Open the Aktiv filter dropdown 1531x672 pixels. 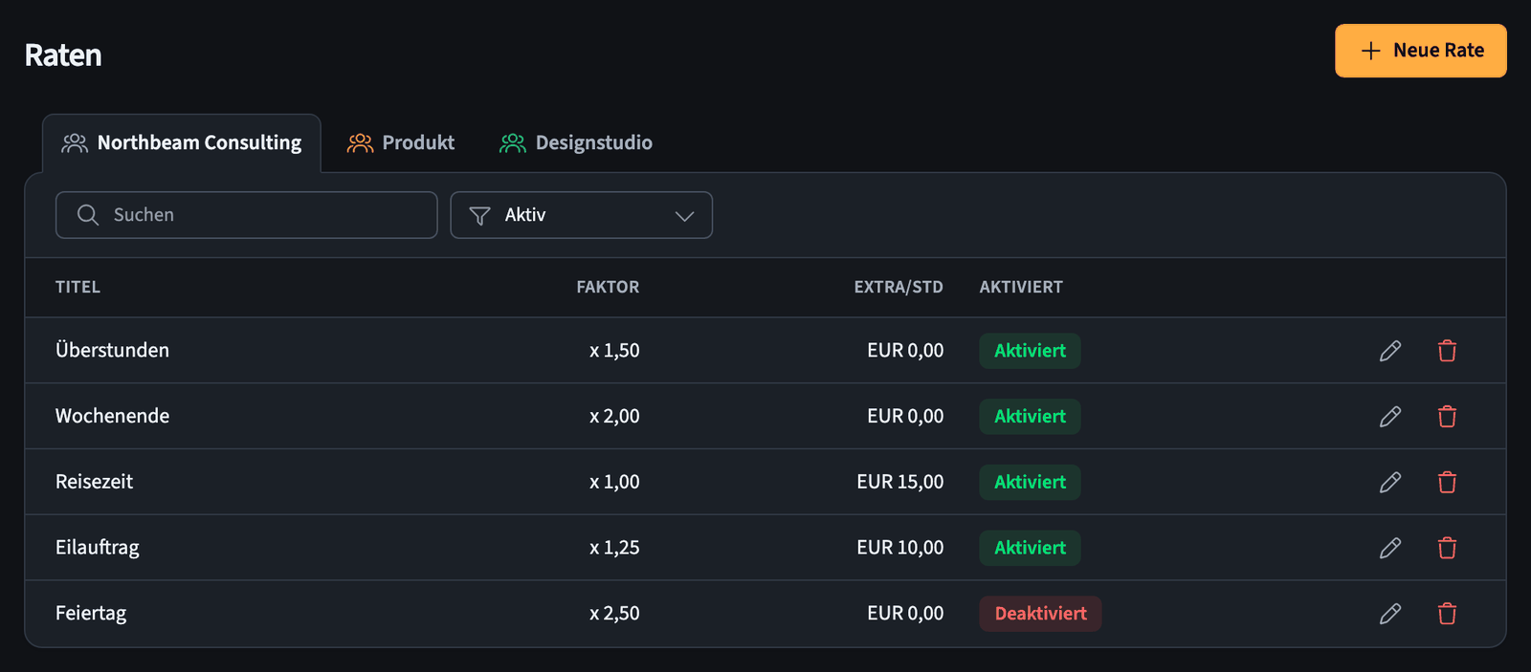tap(582, 215)
